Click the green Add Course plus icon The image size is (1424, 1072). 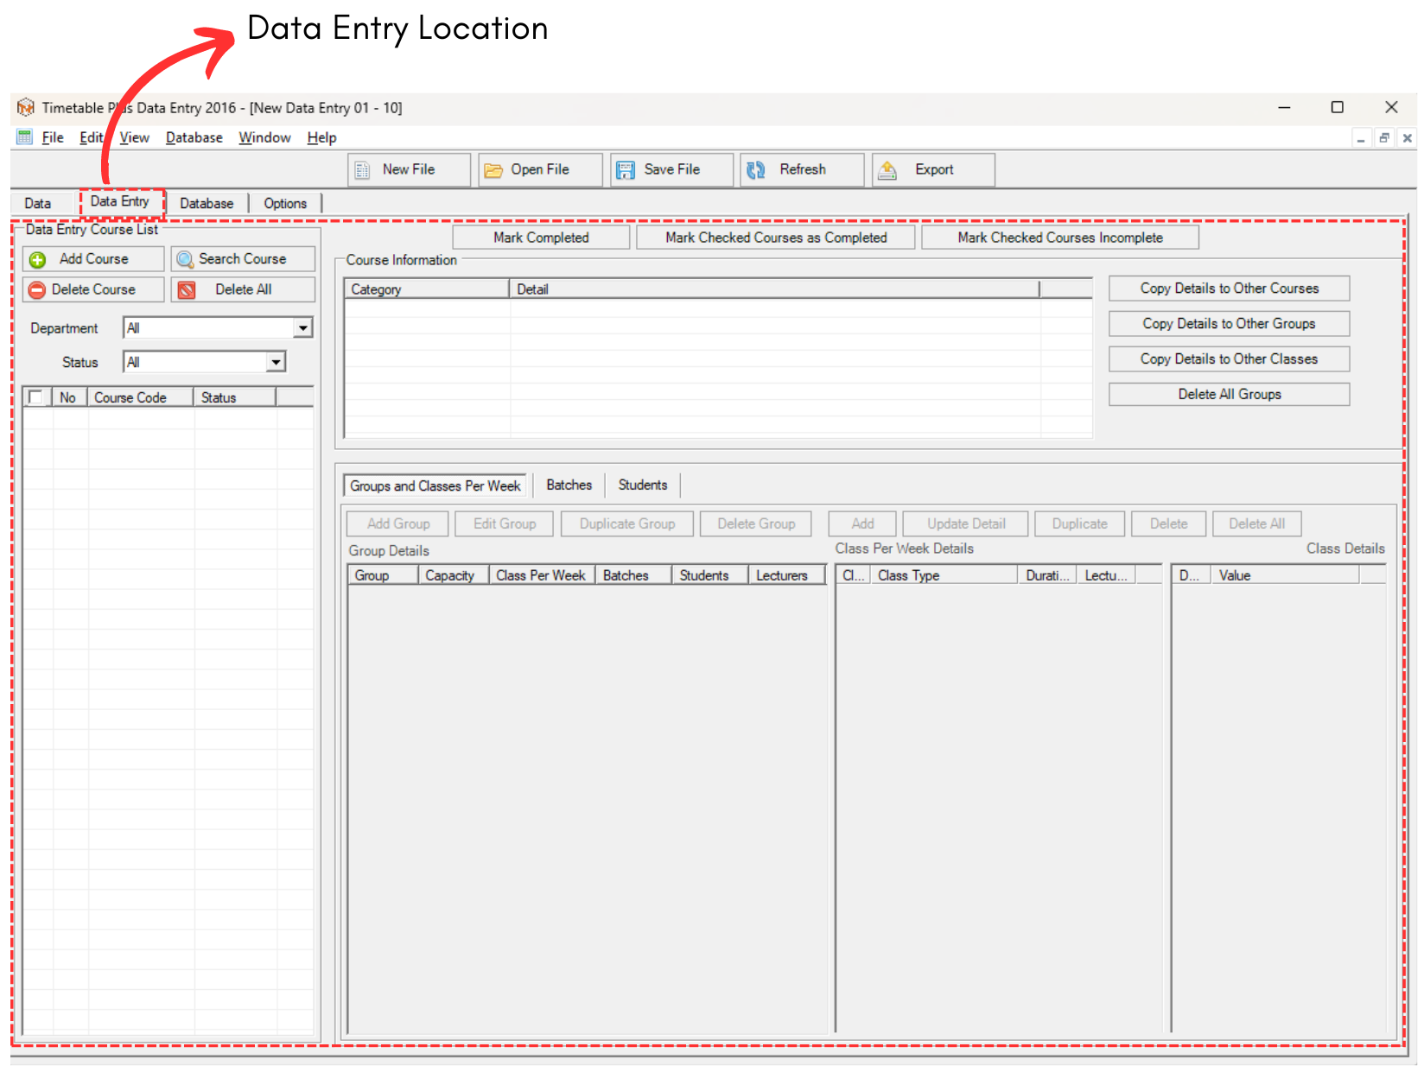(x=37, y=259)
